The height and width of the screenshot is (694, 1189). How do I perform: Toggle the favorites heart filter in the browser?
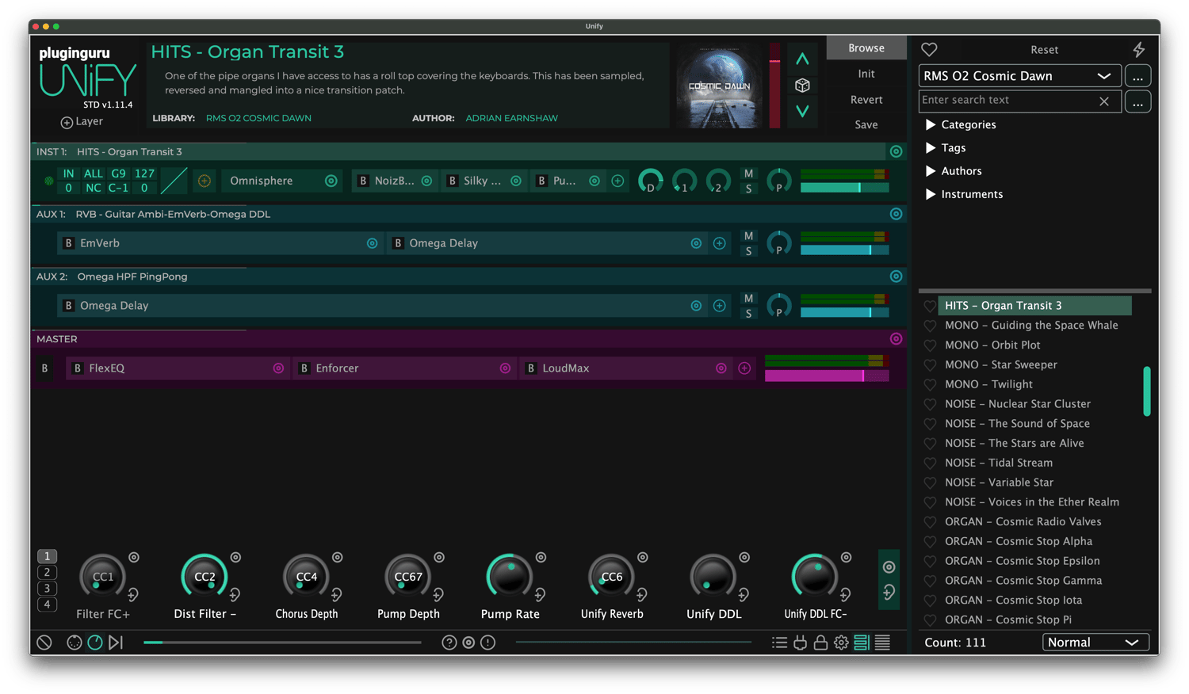pyautogui.click(x=929, y=49)
